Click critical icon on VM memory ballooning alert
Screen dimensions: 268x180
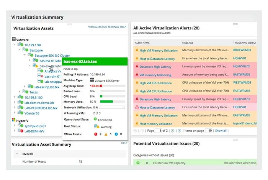[x=137, y=74]
